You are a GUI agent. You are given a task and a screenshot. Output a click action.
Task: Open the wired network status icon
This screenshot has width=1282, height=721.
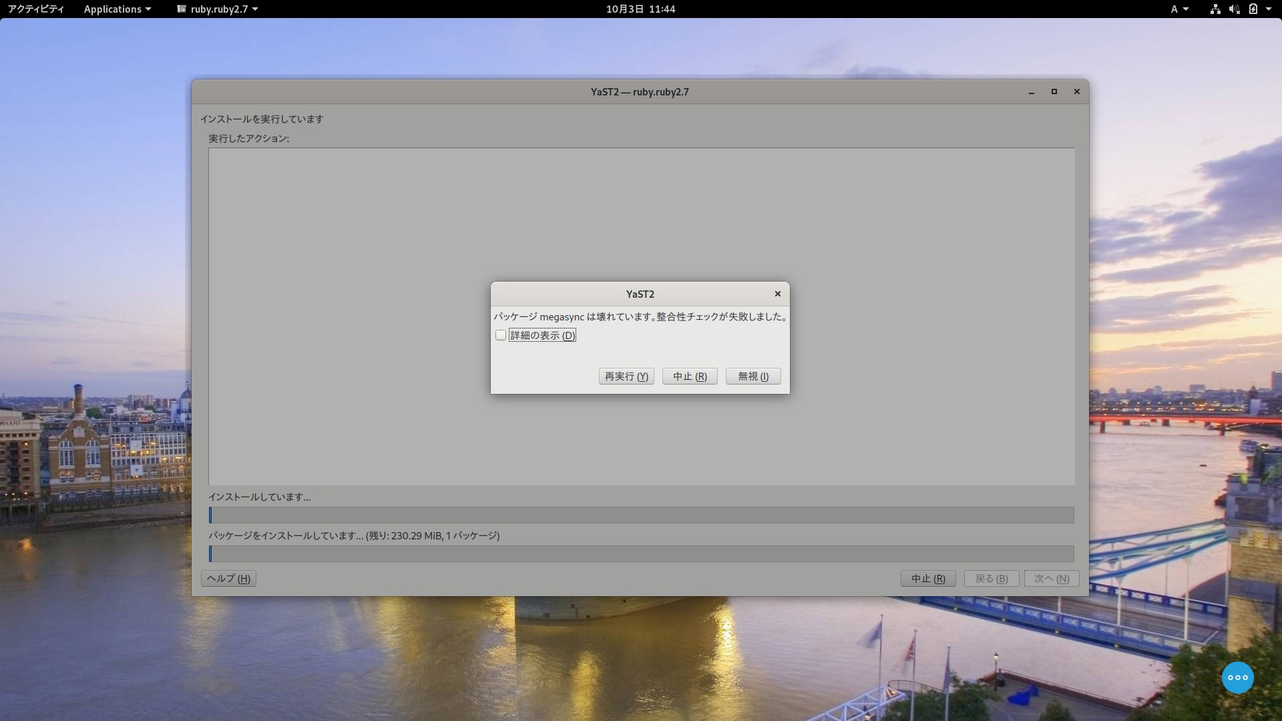click(1215, 9)
